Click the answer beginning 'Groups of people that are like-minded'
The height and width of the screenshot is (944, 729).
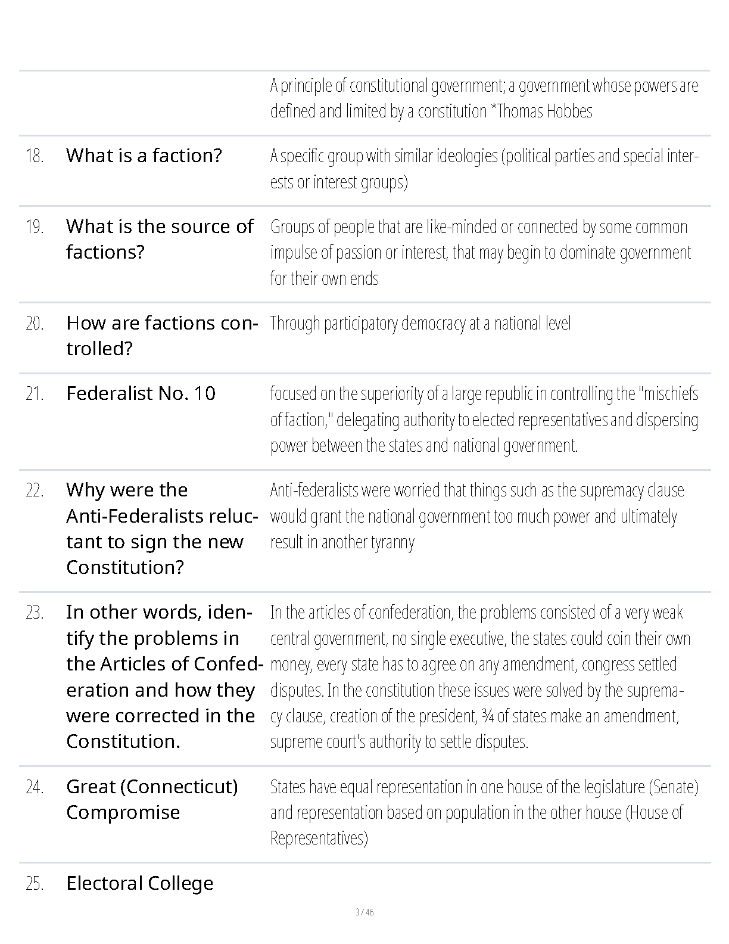(481, 252)
